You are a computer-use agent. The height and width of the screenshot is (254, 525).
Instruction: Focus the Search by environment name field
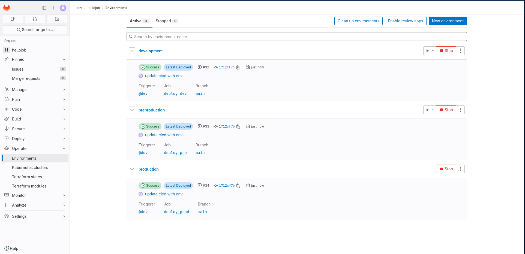click(296, 37)
